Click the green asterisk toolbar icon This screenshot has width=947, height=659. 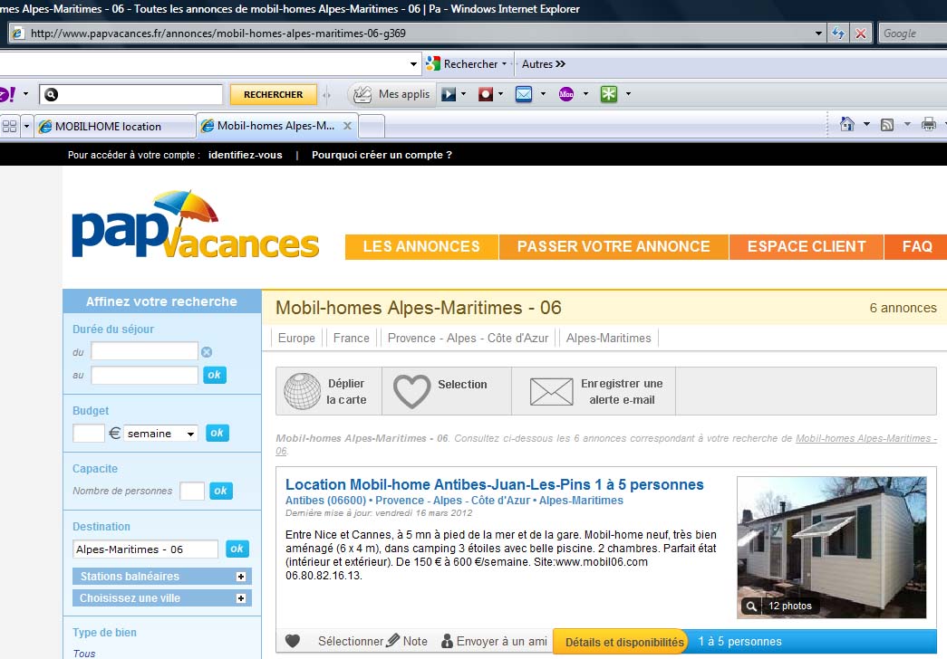[x=609, y=94]
